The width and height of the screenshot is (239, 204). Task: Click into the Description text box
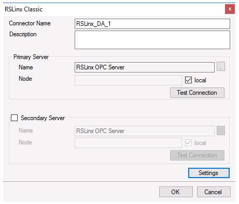tap(152, 40)
